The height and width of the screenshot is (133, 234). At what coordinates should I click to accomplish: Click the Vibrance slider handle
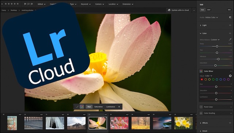[x=219, y=59]
